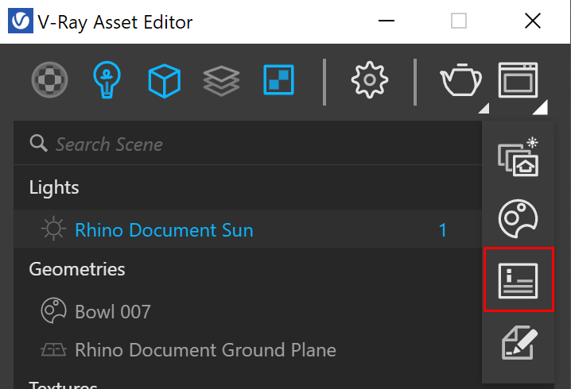
Task: Open the Materials category sphere icon
Action: (x=49, y=79)
